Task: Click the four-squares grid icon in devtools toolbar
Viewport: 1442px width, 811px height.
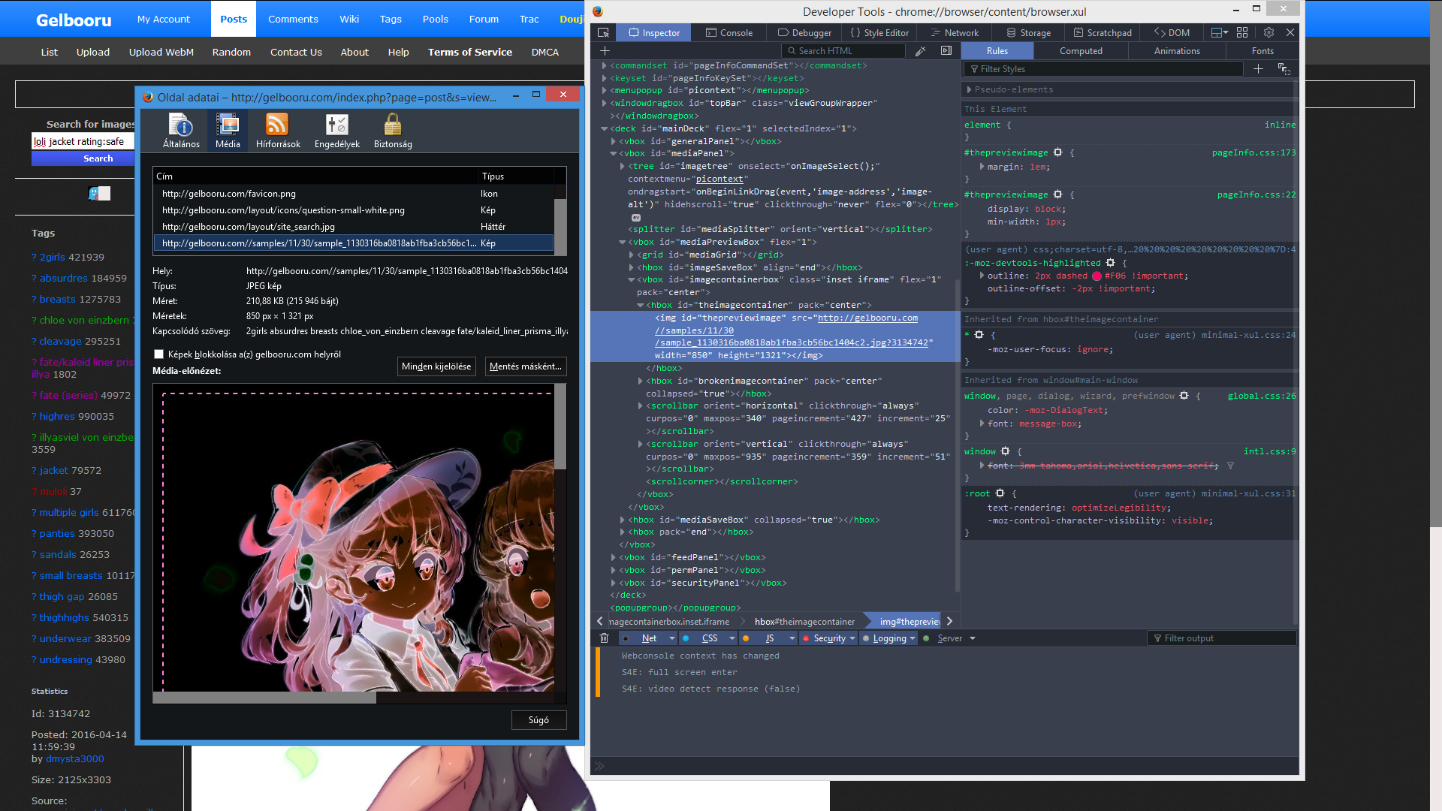Action: 1242,33
